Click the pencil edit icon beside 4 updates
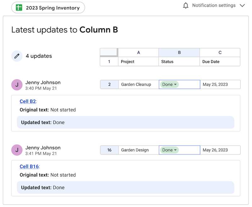This screenshot has width=252, height=207. [x=17, y=56]
